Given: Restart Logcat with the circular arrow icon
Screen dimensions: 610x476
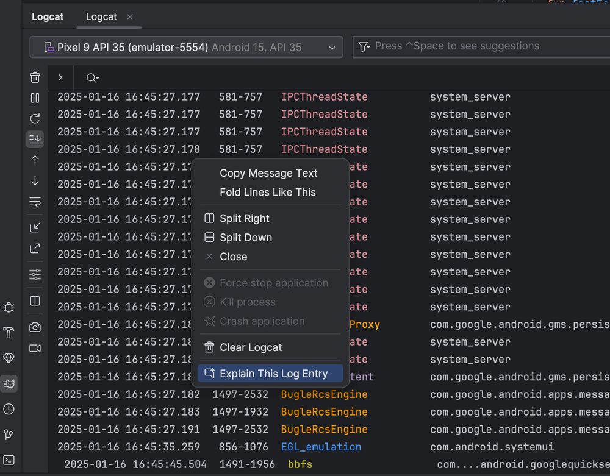Looking at the screenshot, I should coord(35,118).
